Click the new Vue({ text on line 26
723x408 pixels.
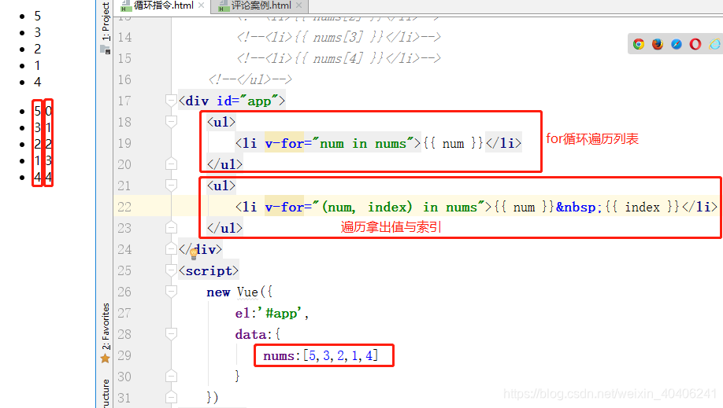239,292
